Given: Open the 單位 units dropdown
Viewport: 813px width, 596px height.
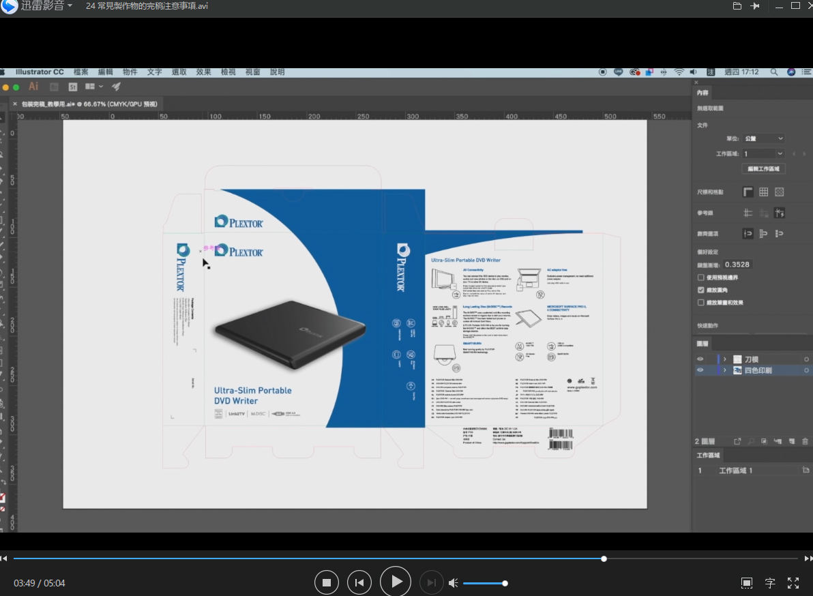Looking at the screenshot, I should (763, 138).
